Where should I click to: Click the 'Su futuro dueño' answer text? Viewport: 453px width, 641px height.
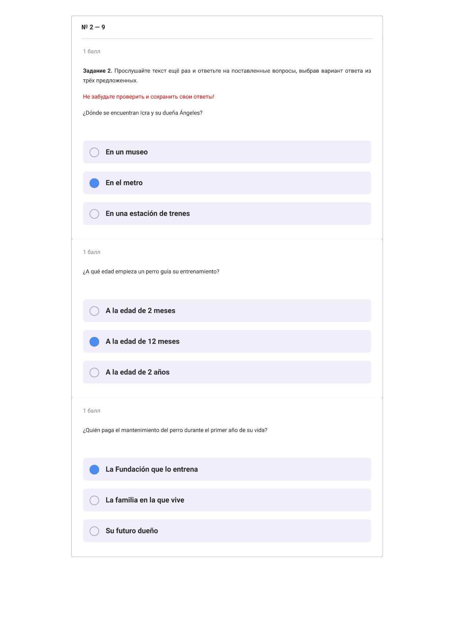132,531
